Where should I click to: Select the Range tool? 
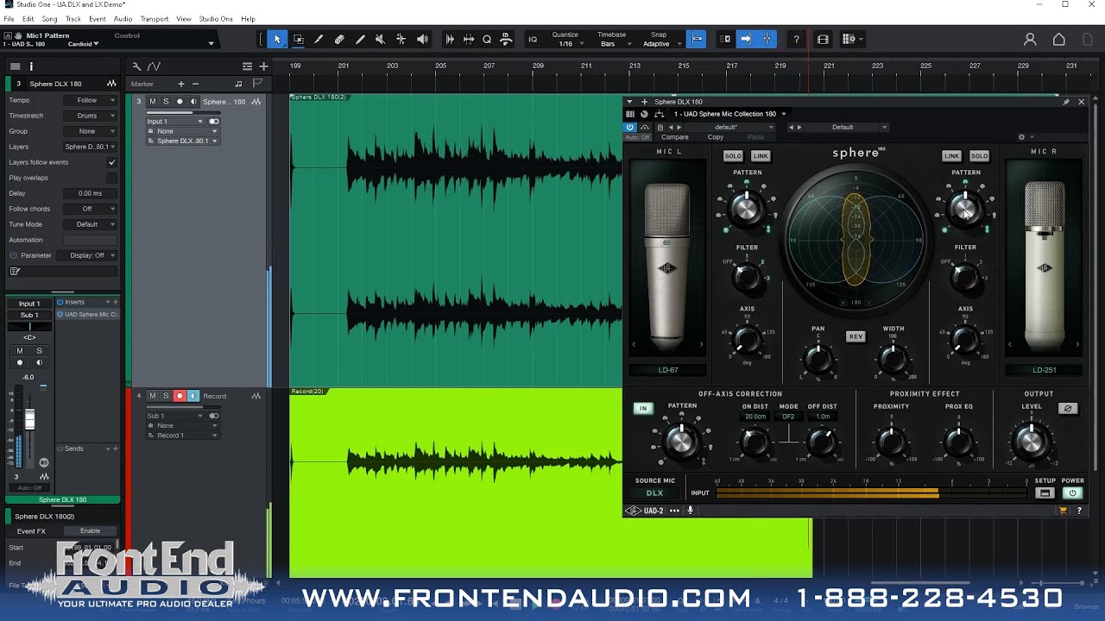coord(298,39)
